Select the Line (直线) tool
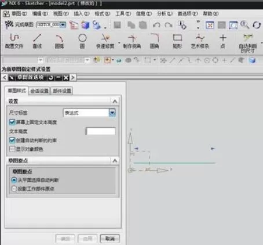This screenshot has width=263, height=245. point(37,41)
